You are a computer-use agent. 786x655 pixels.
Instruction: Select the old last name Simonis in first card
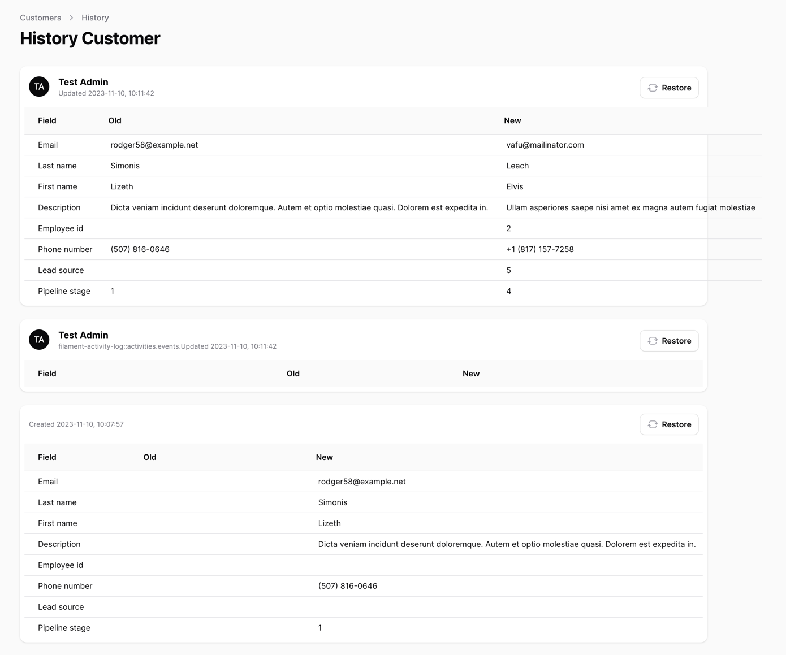(x=125, y=166)
